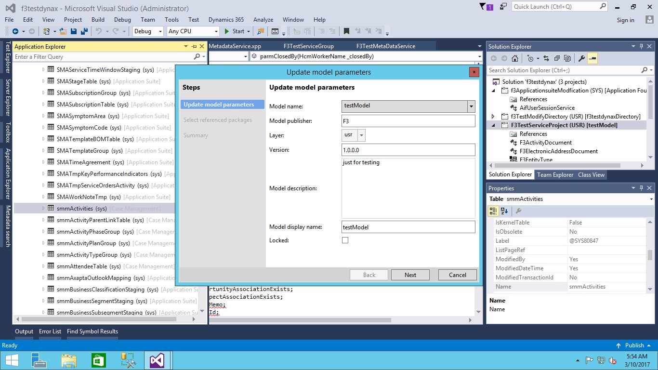The image size is (658, 370).
Task: Click the Model description text area
Action: point(408,188)
